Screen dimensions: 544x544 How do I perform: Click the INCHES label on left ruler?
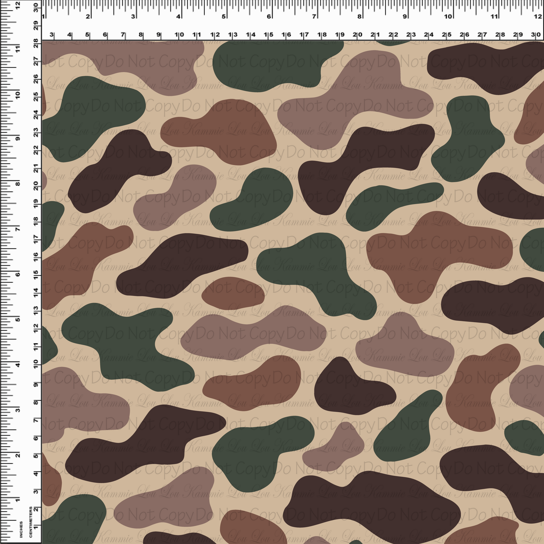(22, 529)
